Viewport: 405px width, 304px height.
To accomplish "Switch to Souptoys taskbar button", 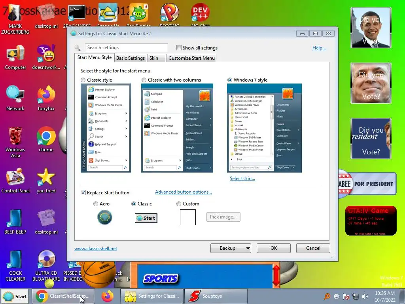I will 216,296.
